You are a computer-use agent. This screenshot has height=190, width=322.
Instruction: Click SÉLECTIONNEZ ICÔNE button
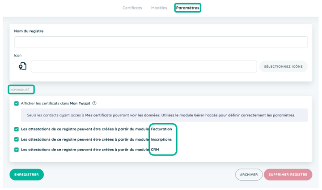point(284,66)
